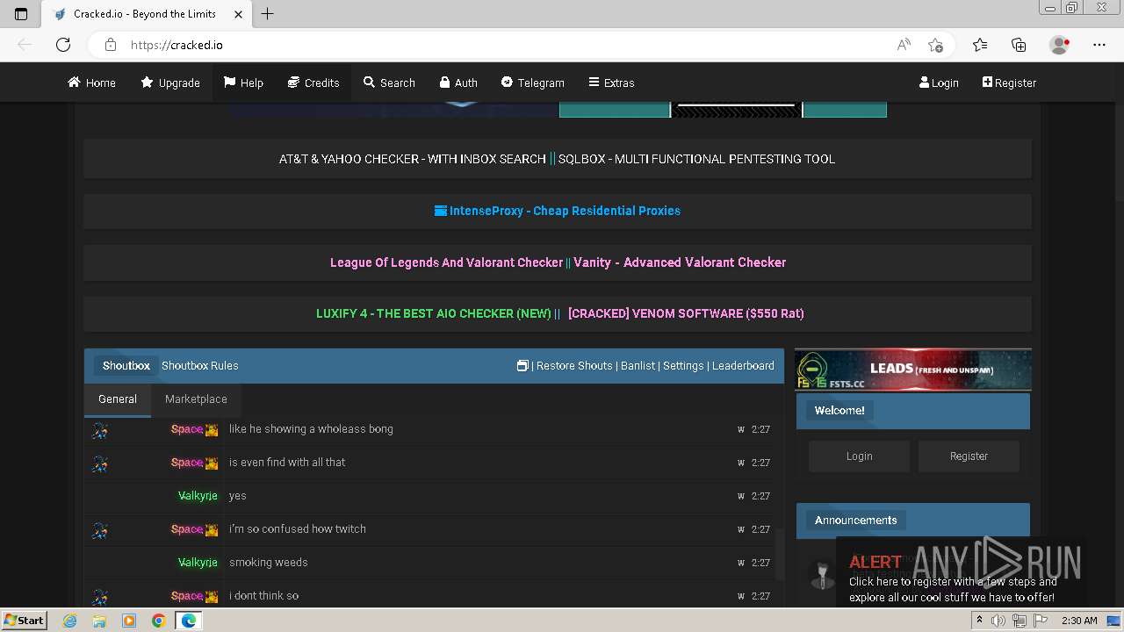Go to Home in site navbar

tap(91, 83)
